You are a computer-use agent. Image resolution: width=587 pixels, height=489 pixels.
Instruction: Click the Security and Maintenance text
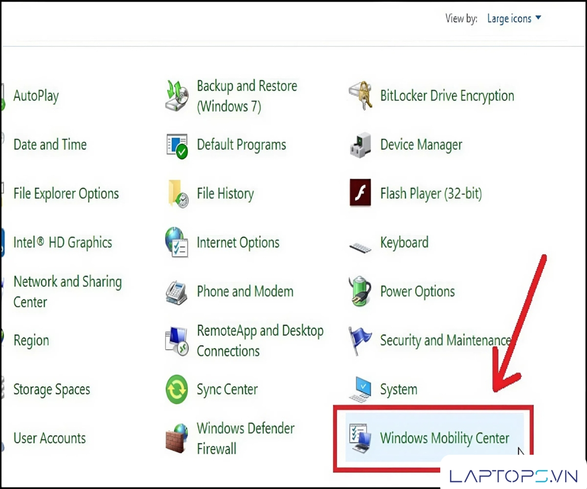tap(446, 340)
